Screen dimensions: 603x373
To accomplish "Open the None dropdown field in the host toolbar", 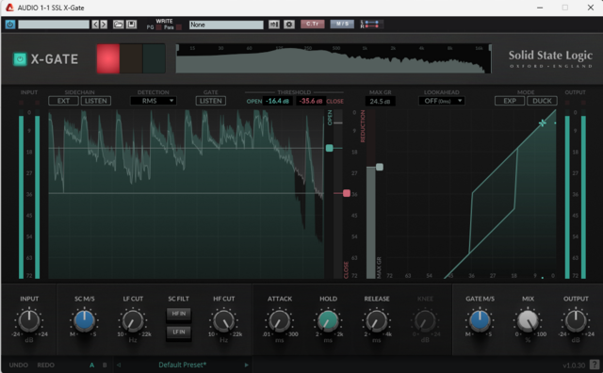I will [x=226, y=24].
